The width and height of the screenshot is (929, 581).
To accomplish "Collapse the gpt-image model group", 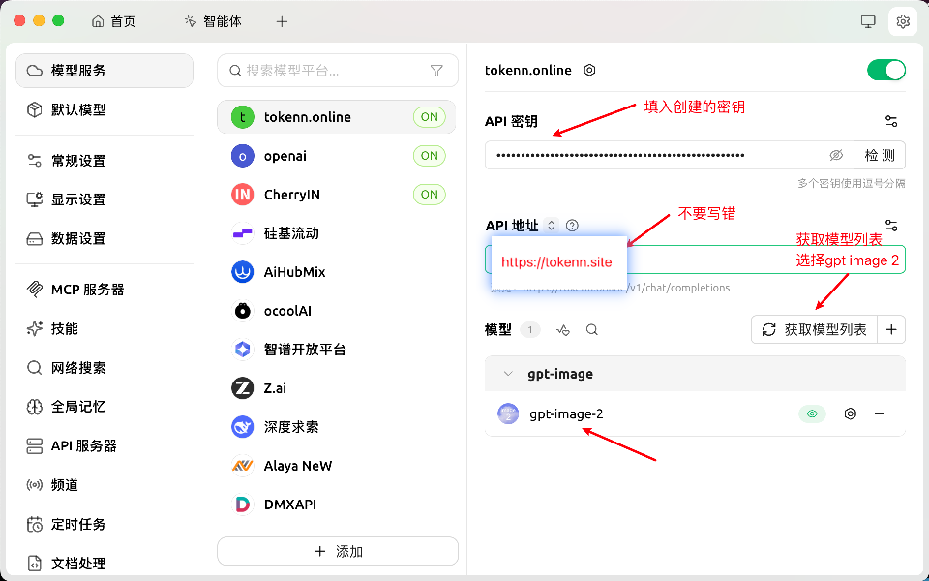I will point(508,374).
